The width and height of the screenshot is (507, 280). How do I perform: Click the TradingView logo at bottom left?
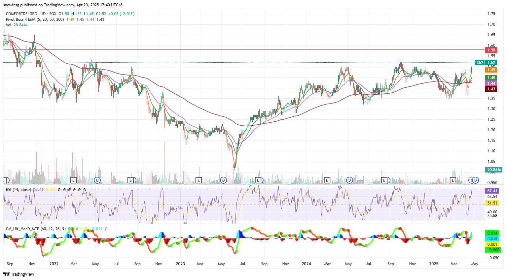point(19,274)
